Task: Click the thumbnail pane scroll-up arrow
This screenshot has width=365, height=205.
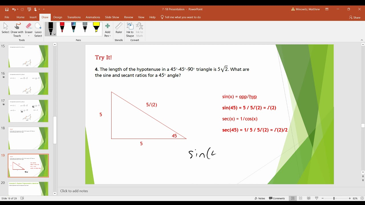Action: [55, 44]
